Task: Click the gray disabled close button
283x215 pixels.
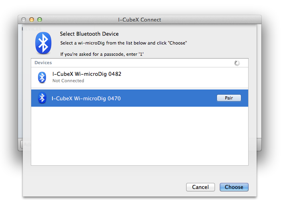Action: [x=24, y=20]
